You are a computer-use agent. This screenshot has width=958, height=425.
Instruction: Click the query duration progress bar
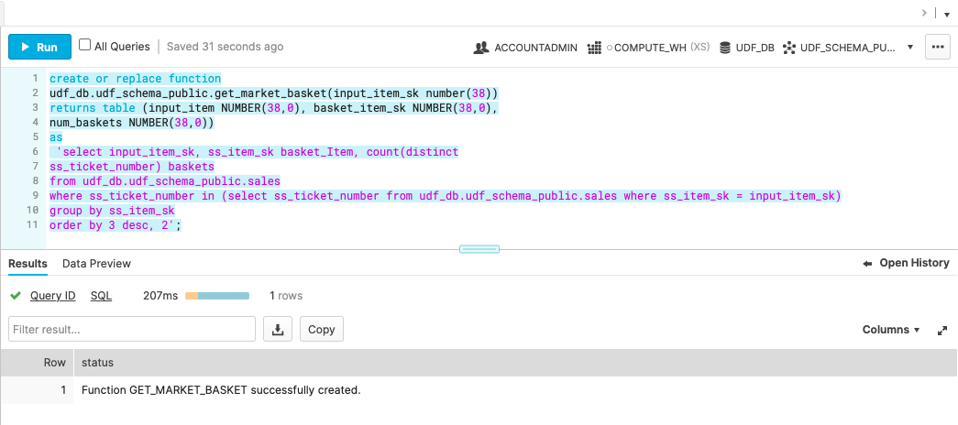click(217, 296)
